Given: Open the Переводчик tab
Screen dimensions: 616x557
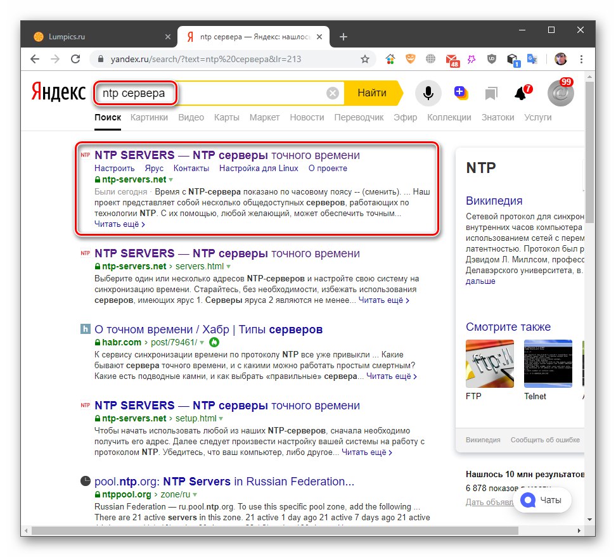Looking at the screenshot, I should tap(359, 117).
